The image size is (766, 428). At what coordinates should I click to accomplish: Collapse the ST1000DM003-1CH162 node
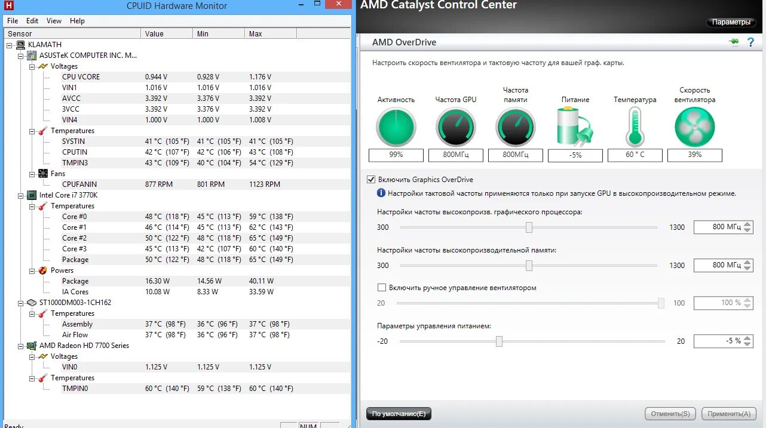[21, 303]
